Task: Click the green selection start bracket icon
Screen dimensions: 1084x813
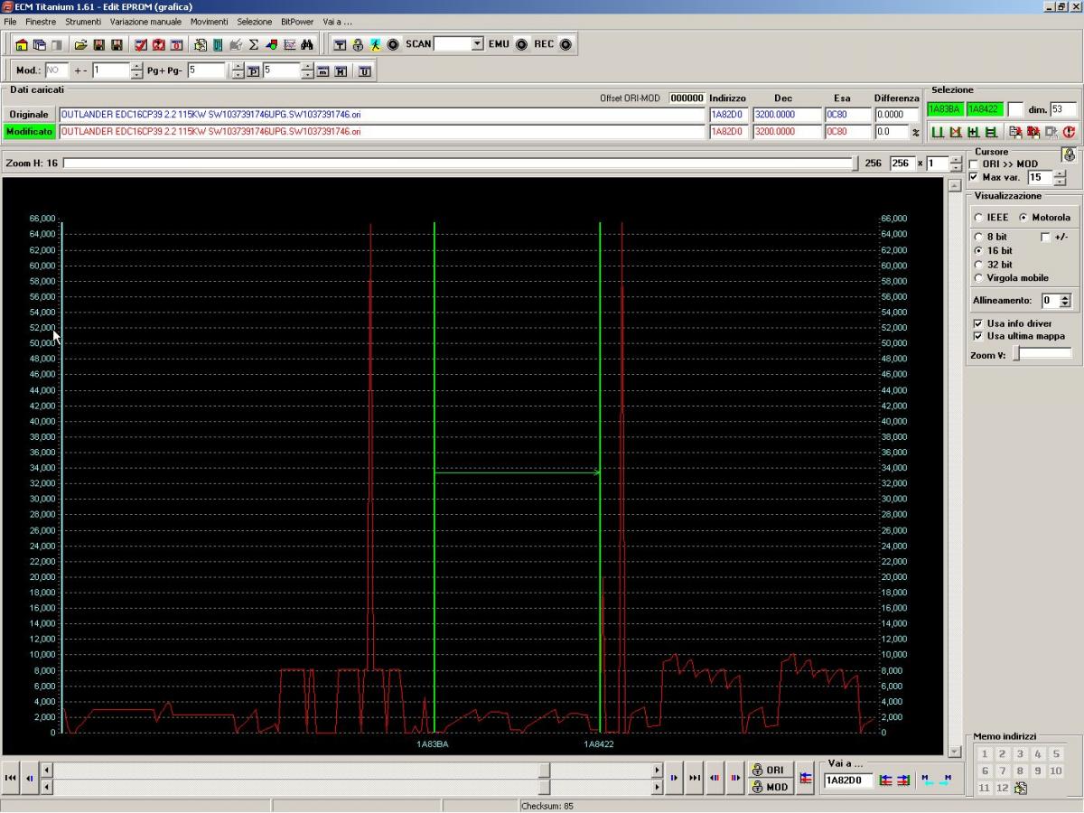Action: pyautogui.click(x=937, y=133)
